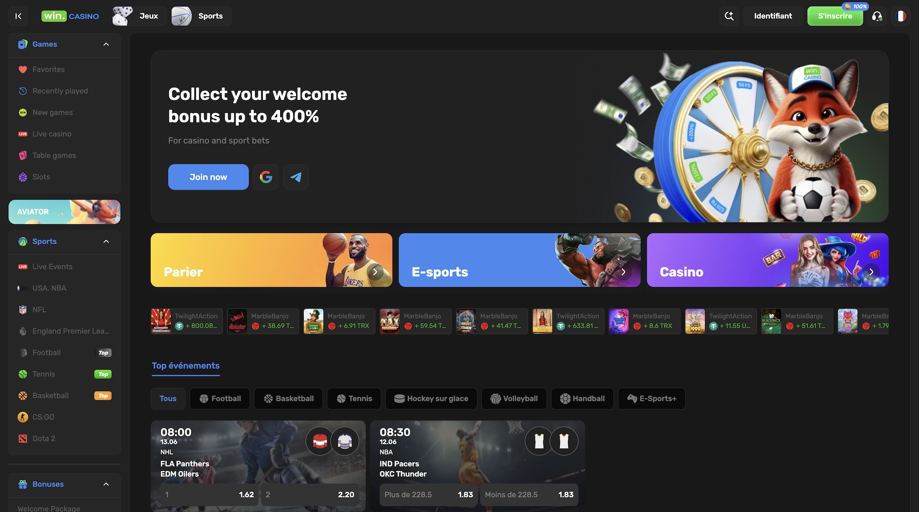
Task: Open the NFL section in the sidebar
Action: (38, 309)
